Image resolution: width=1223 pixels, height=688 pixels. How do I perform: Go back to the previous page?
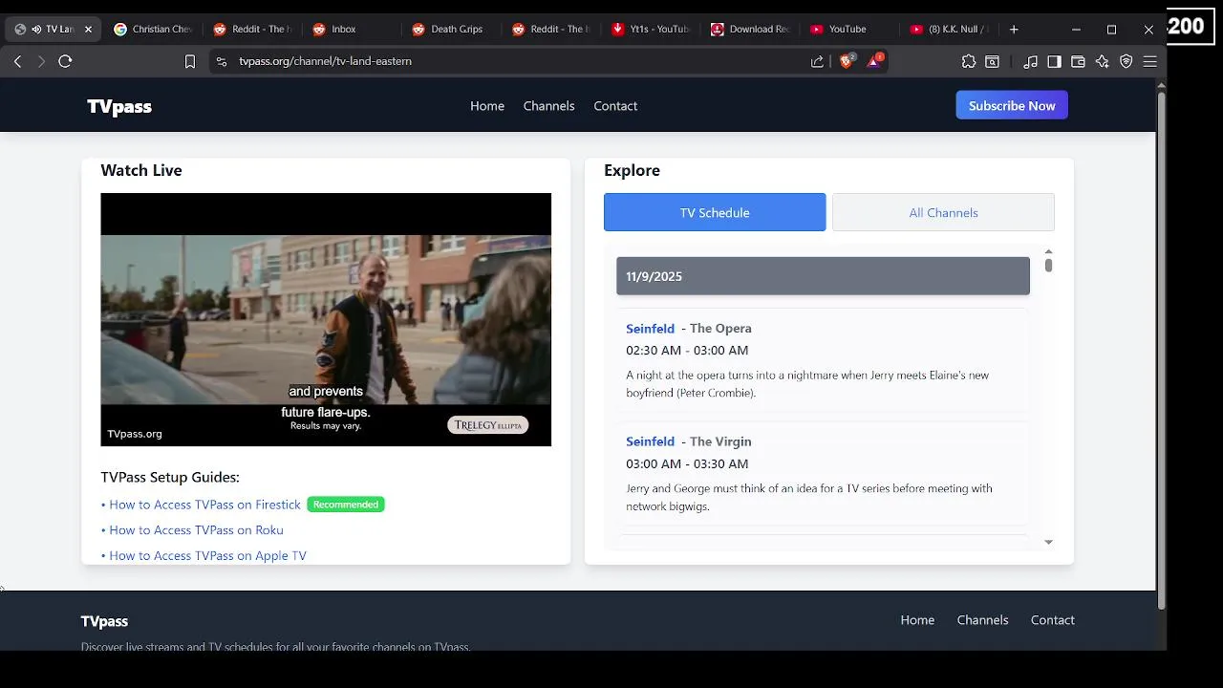click(17, 61)
